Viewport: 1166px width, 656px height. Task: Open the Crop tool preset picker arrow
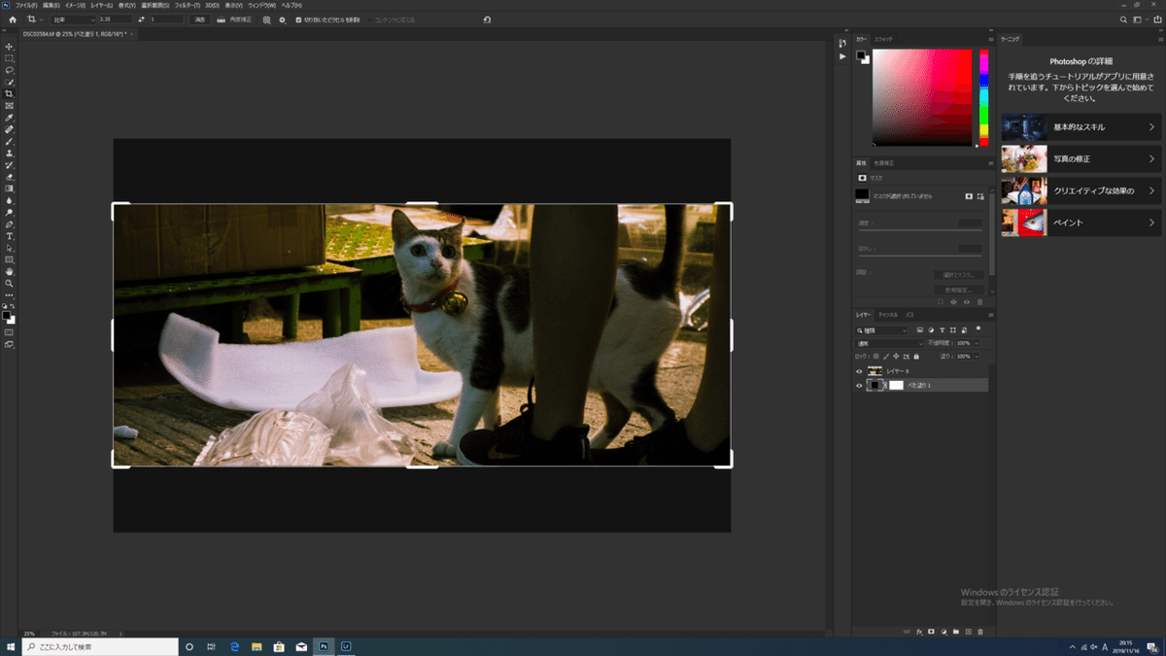(x=40, y=19)
